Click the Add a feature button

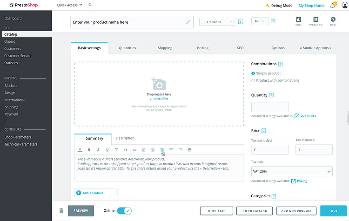[96, 193]
